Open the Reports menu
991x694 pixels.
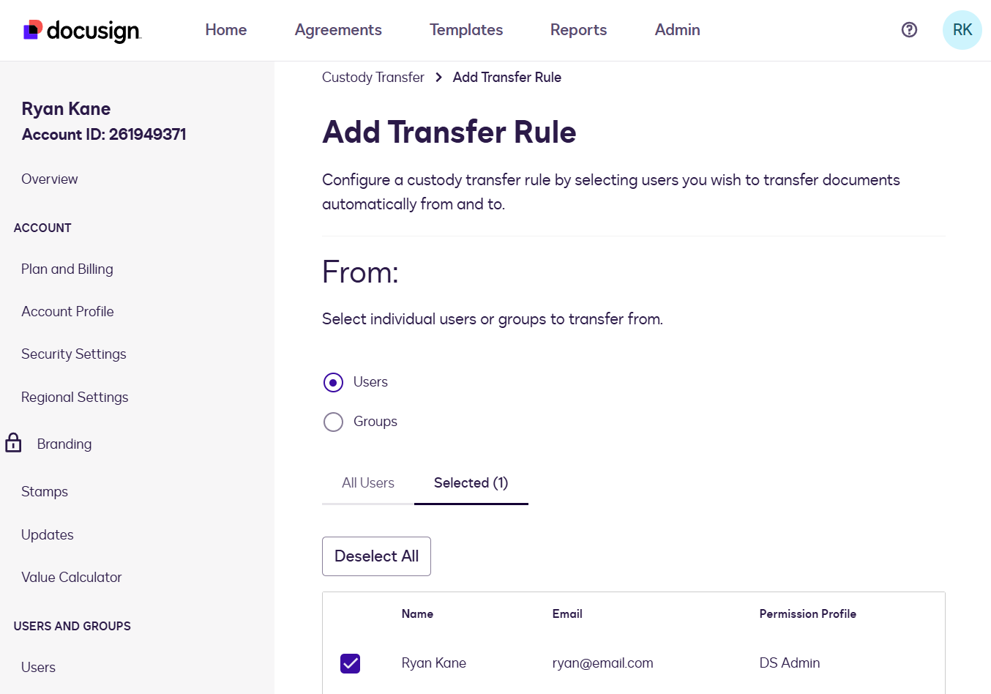(578, 30)
